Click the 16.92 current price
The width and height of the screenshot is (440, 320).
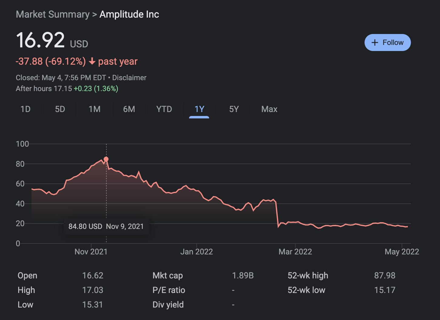coord(40,40)
